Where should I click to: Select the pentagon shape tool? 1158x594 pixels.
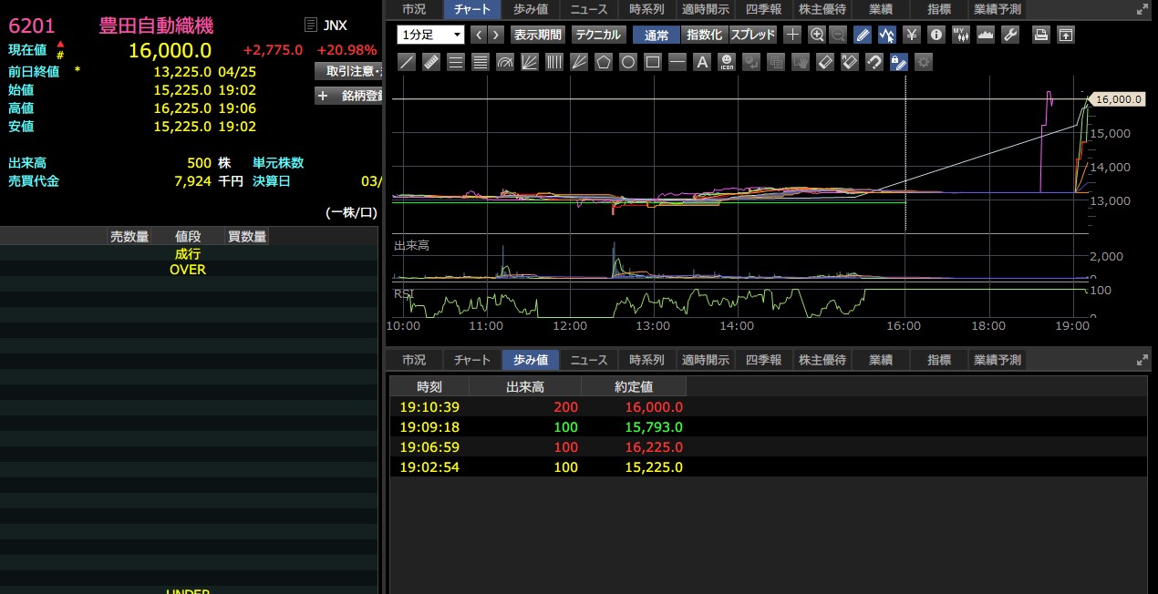(604, 62)
